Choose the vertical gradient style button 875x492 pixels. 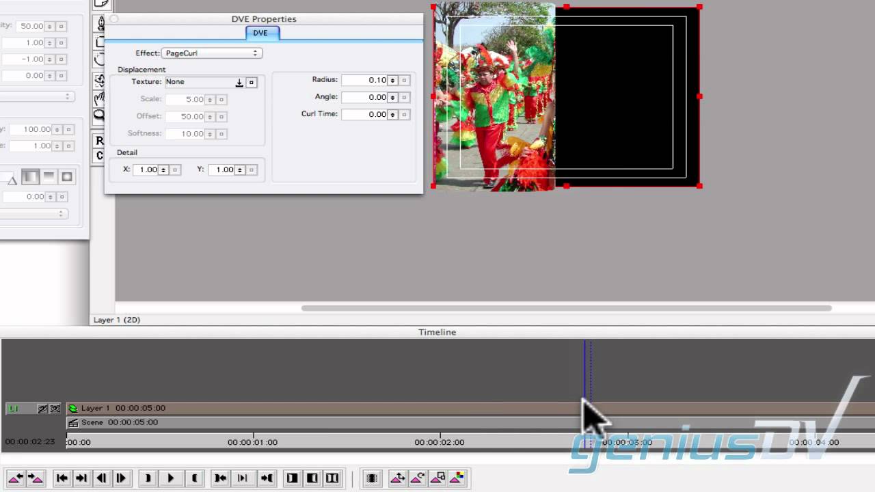49,178
